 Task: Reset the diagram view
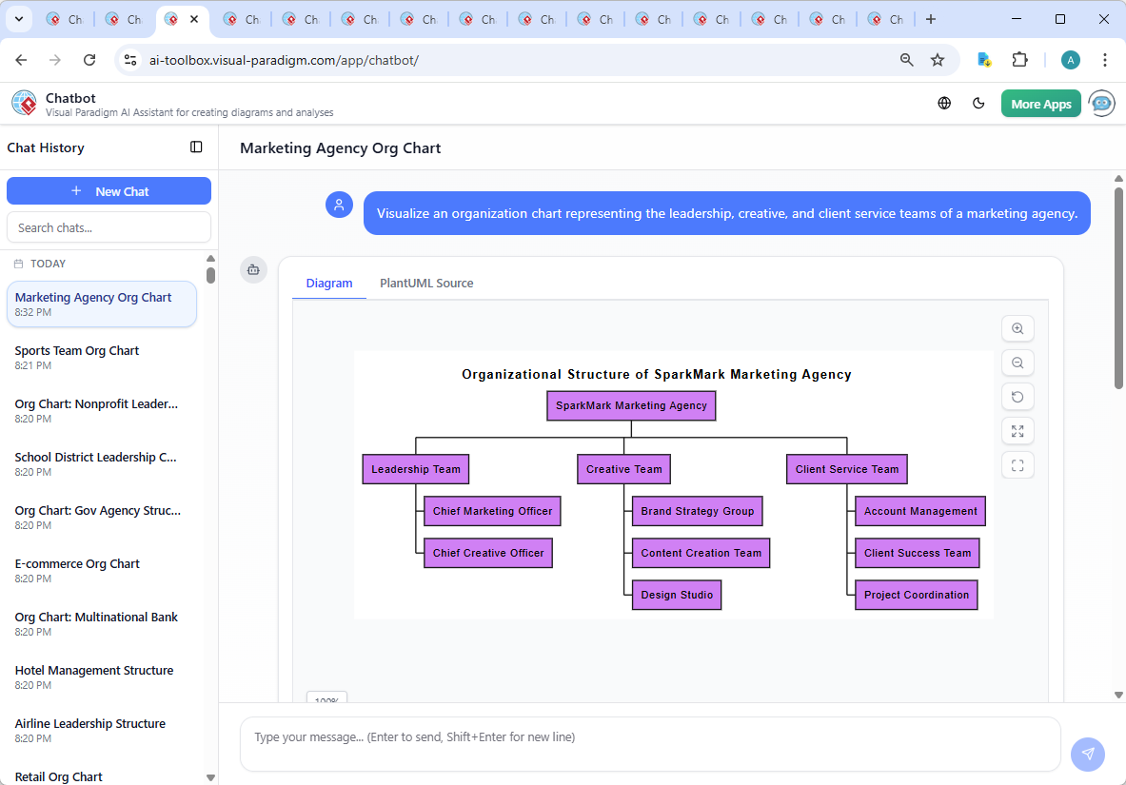coord(1017,397)
